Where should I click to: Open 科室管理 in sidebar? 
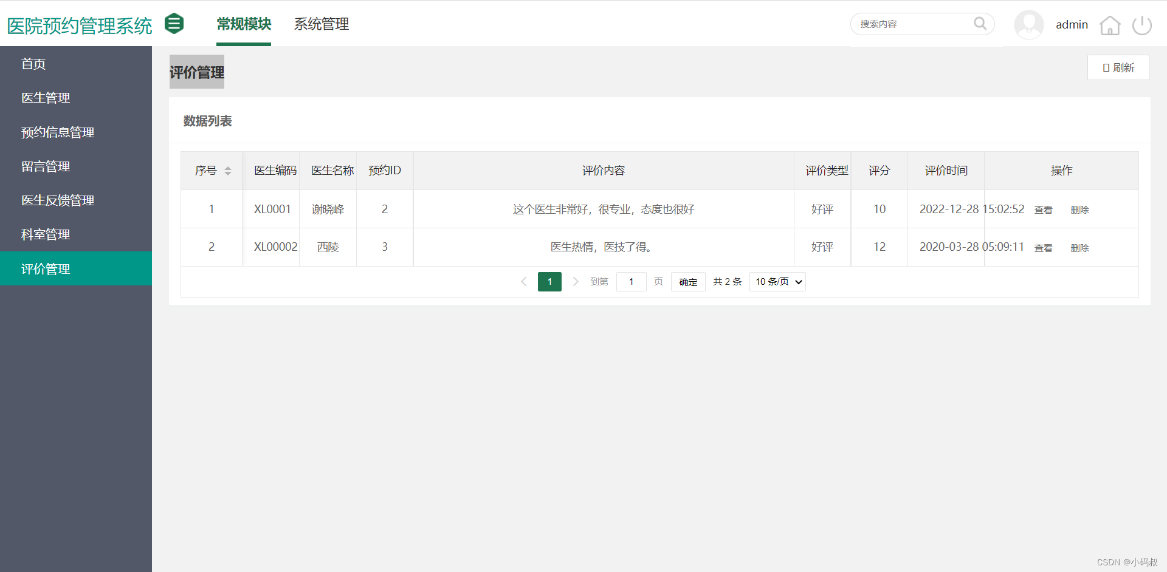click(x=76, y=234)
